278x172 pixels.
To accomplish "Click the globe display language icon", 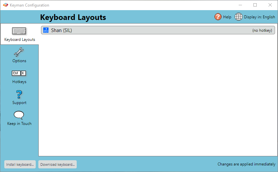I will pos(238,17).
